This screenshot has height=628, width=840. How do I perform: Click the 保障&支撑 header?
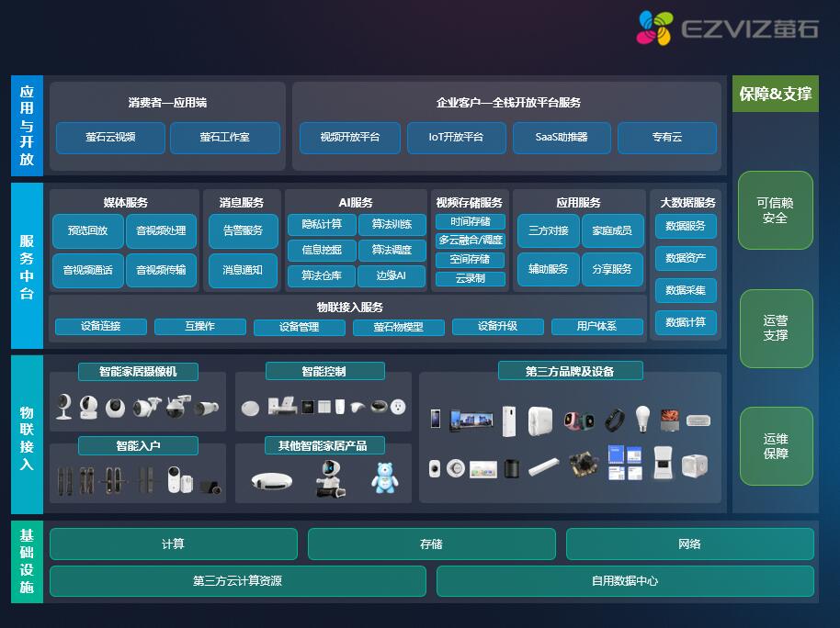click(776, 94)
